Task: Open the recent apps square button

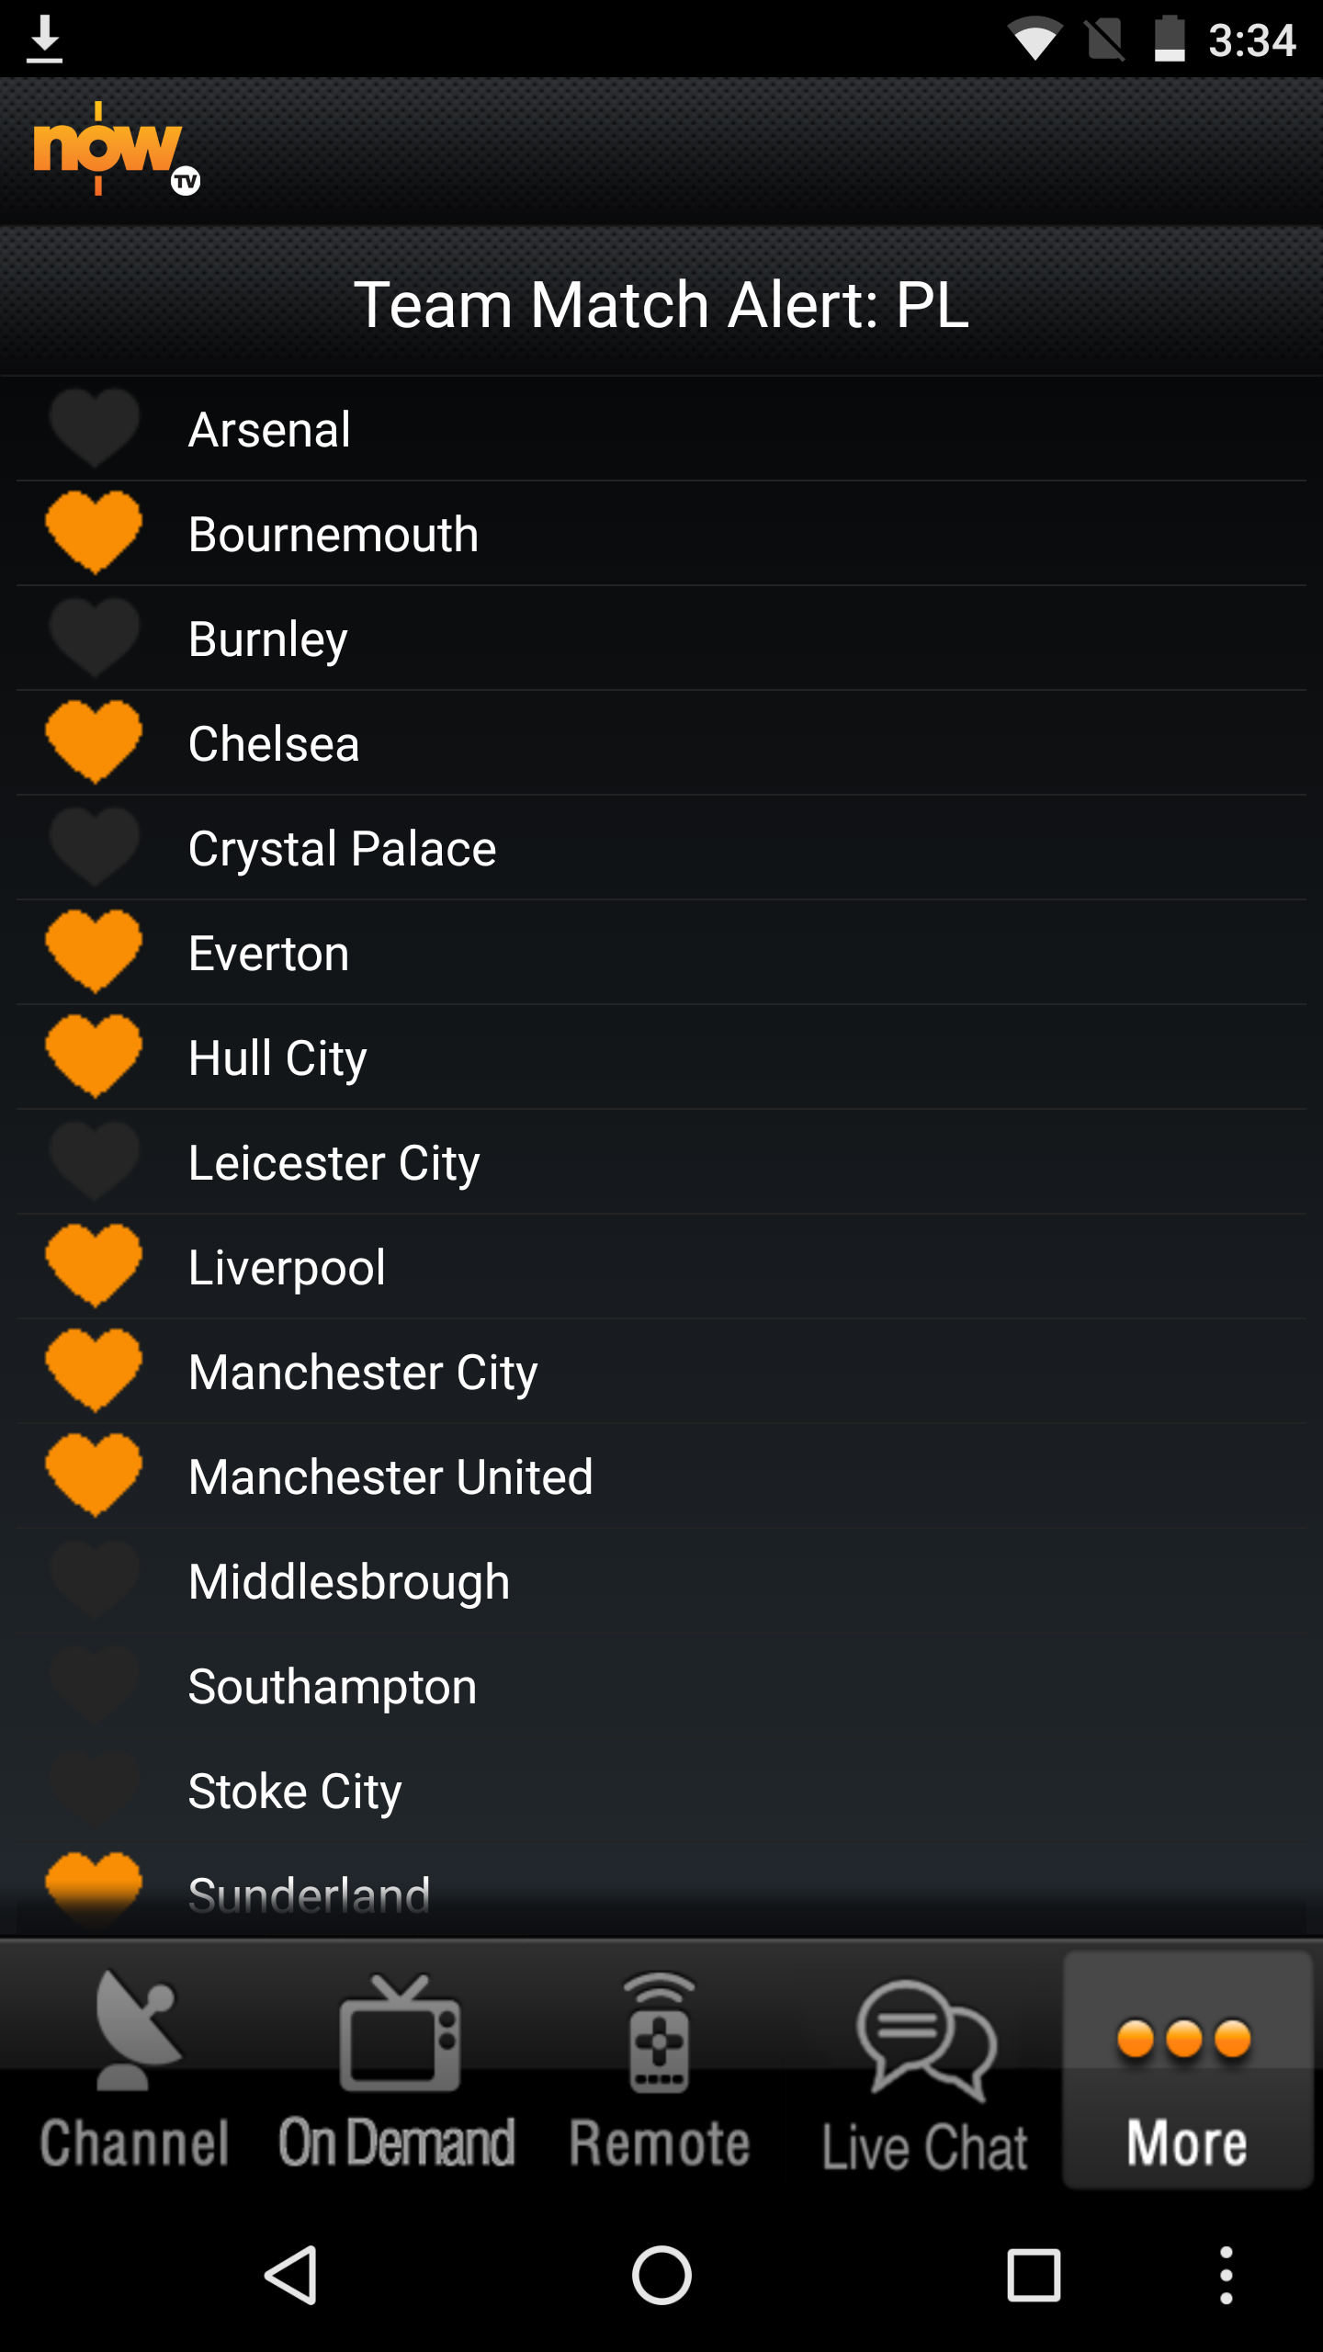Action: point(1034,2276)
